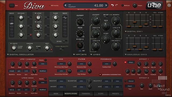Toggle LFO 1 Polarity button
172x97 pixels.
(45, 60)
